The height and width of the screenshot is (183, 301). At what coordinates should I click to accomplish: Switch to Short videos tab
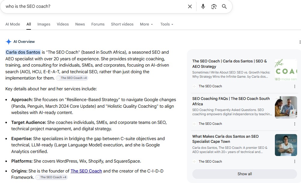[122, 24]
